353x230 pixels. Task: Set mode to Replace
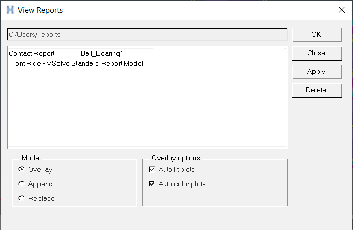click(21, 198)
